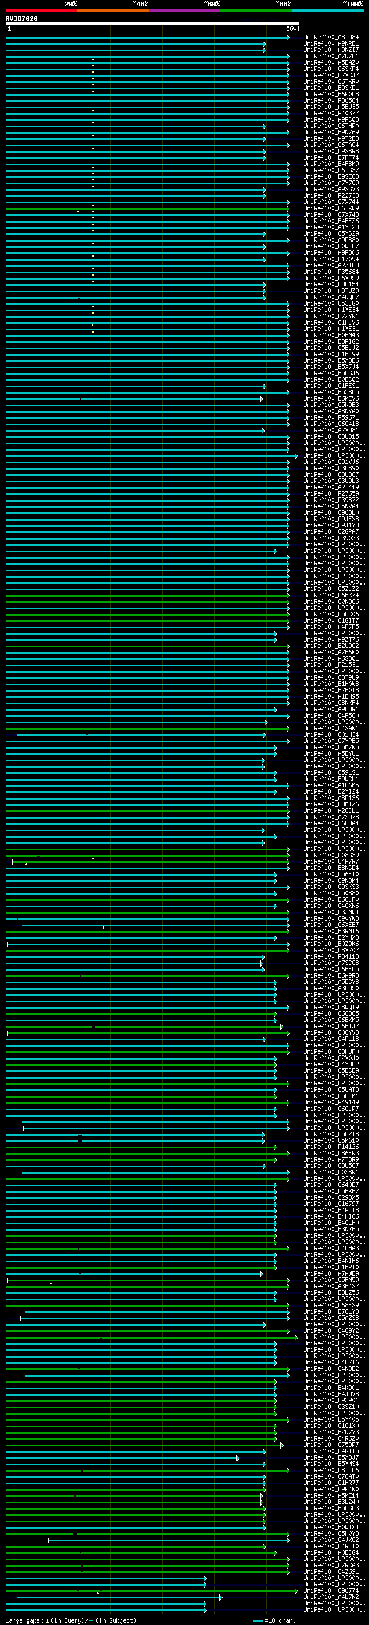Click hit label UniRef100_P21531

point(331,665)
